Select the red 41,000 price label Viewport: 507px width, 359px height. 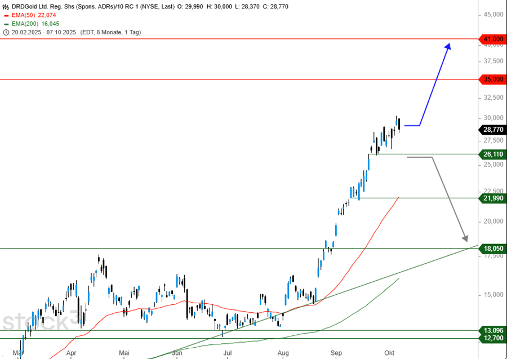pos(492,39)
